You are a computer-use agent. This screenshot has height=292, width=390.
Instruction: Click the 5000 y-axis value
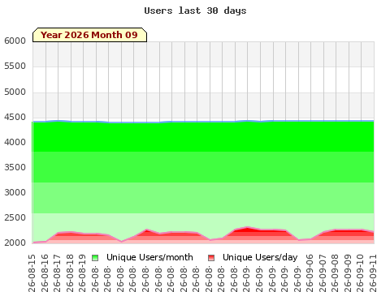pyautogui.click(x=15, y=92)
